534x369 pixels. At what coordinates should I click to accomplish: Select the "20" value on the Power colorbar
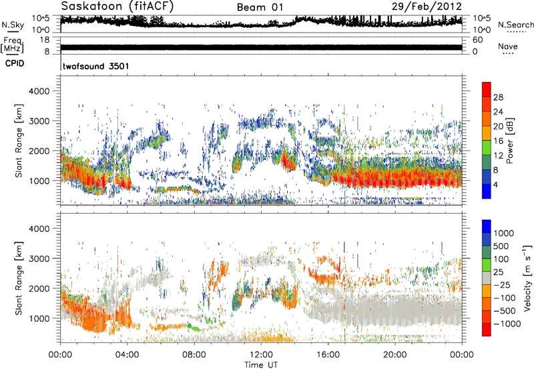[498, 127]
